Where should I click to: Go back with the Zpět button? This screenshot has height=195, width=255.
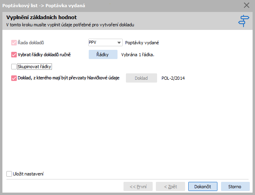[x=170, y=186]
